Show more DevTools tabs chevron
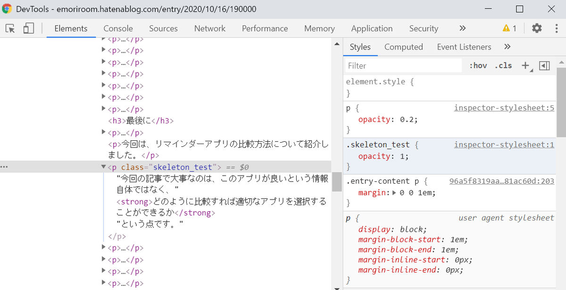Viewport: 566px width, 290px height. coord(463,28)
